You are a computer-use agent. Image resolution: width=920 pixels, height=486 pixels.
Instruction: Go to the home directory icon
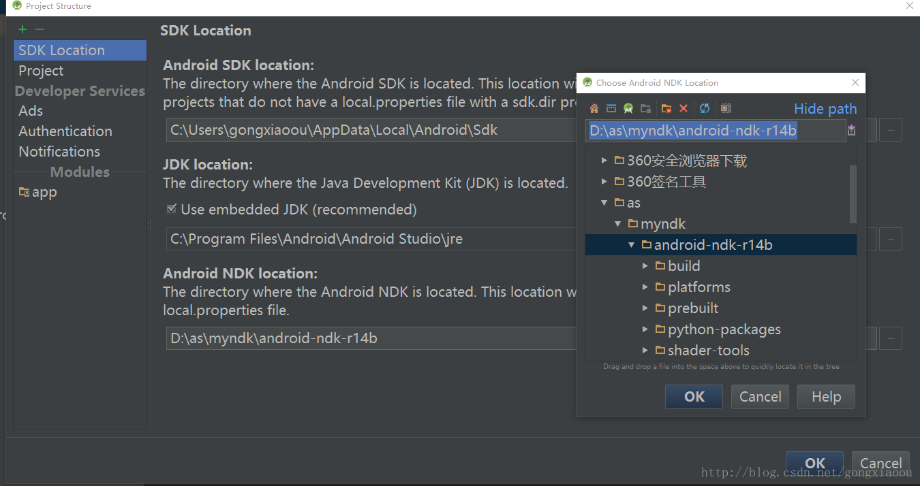click(594, 108)
